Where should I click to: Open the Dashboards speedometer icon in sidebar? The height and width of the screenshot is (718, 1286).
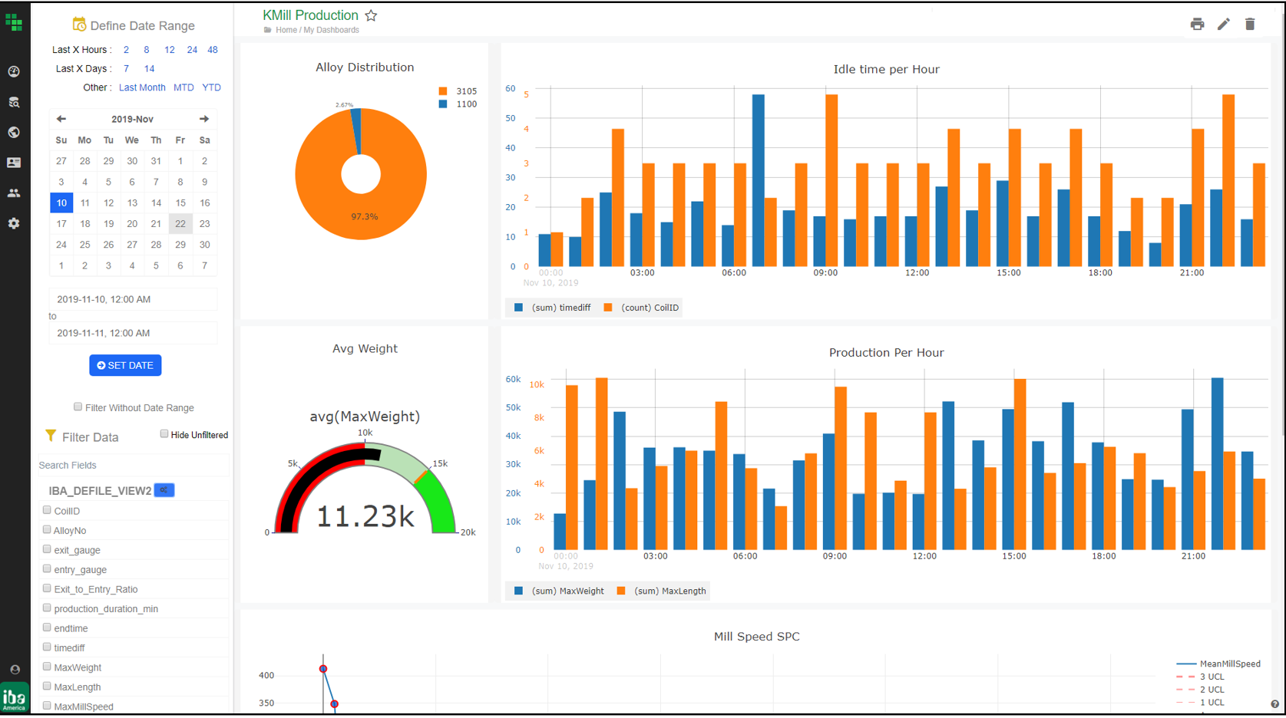pyautogui.click(x=14, y=71)
